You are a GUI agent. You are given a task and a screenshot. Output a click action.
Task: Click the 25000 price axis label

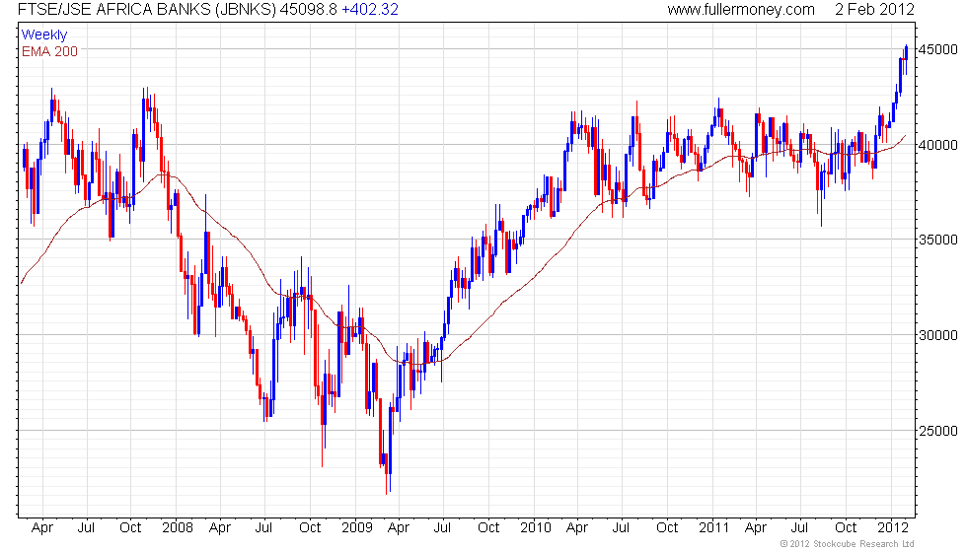coord(937,431)
